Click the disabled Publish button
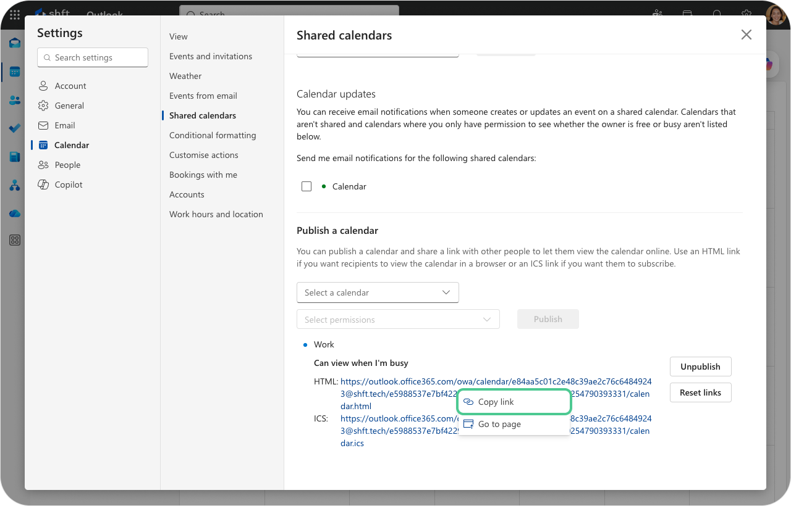The image size is (791, 506). 548,319
